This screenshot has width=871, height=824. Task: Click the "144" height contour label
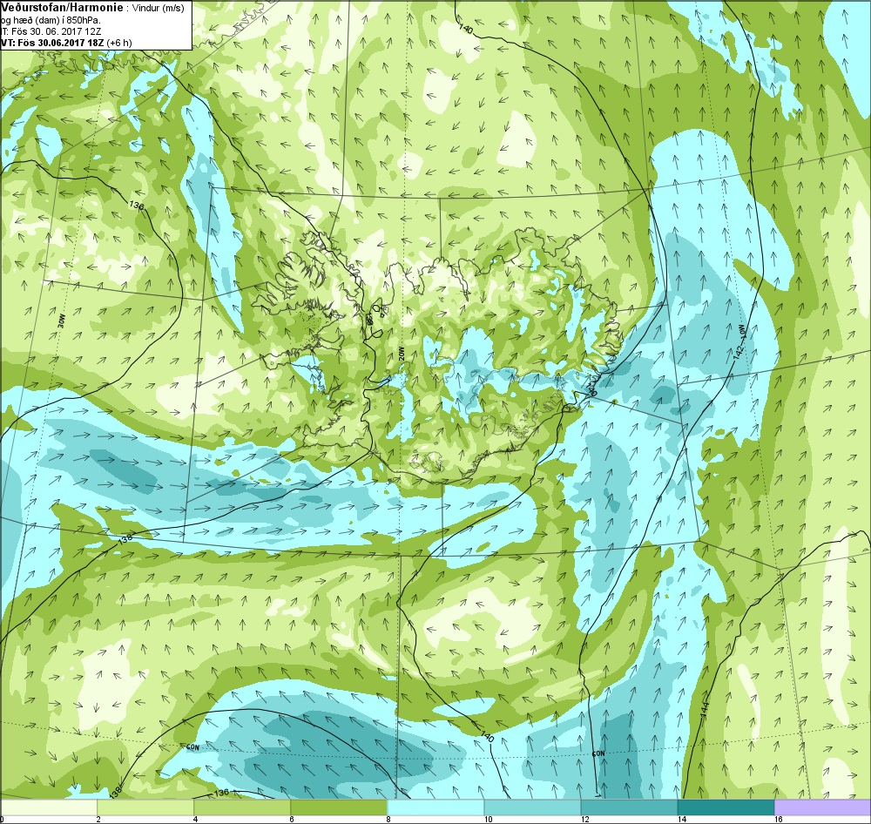(705, 708)
